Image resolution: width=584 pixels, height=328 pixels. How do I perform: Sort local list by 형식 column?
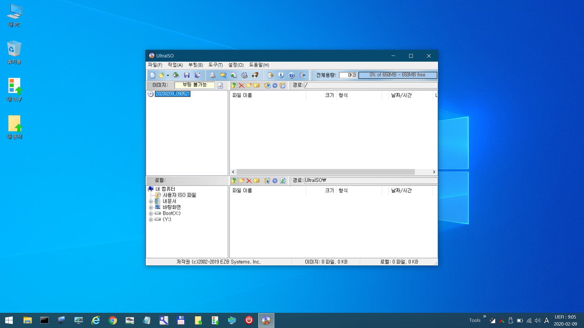click(359, 191)
